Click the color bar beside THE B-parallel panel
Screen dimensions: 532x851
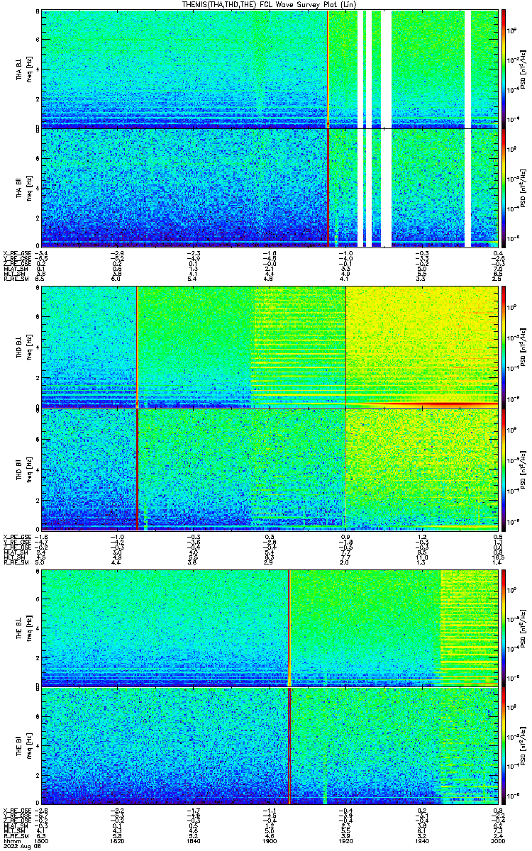(x=504, y=745)
